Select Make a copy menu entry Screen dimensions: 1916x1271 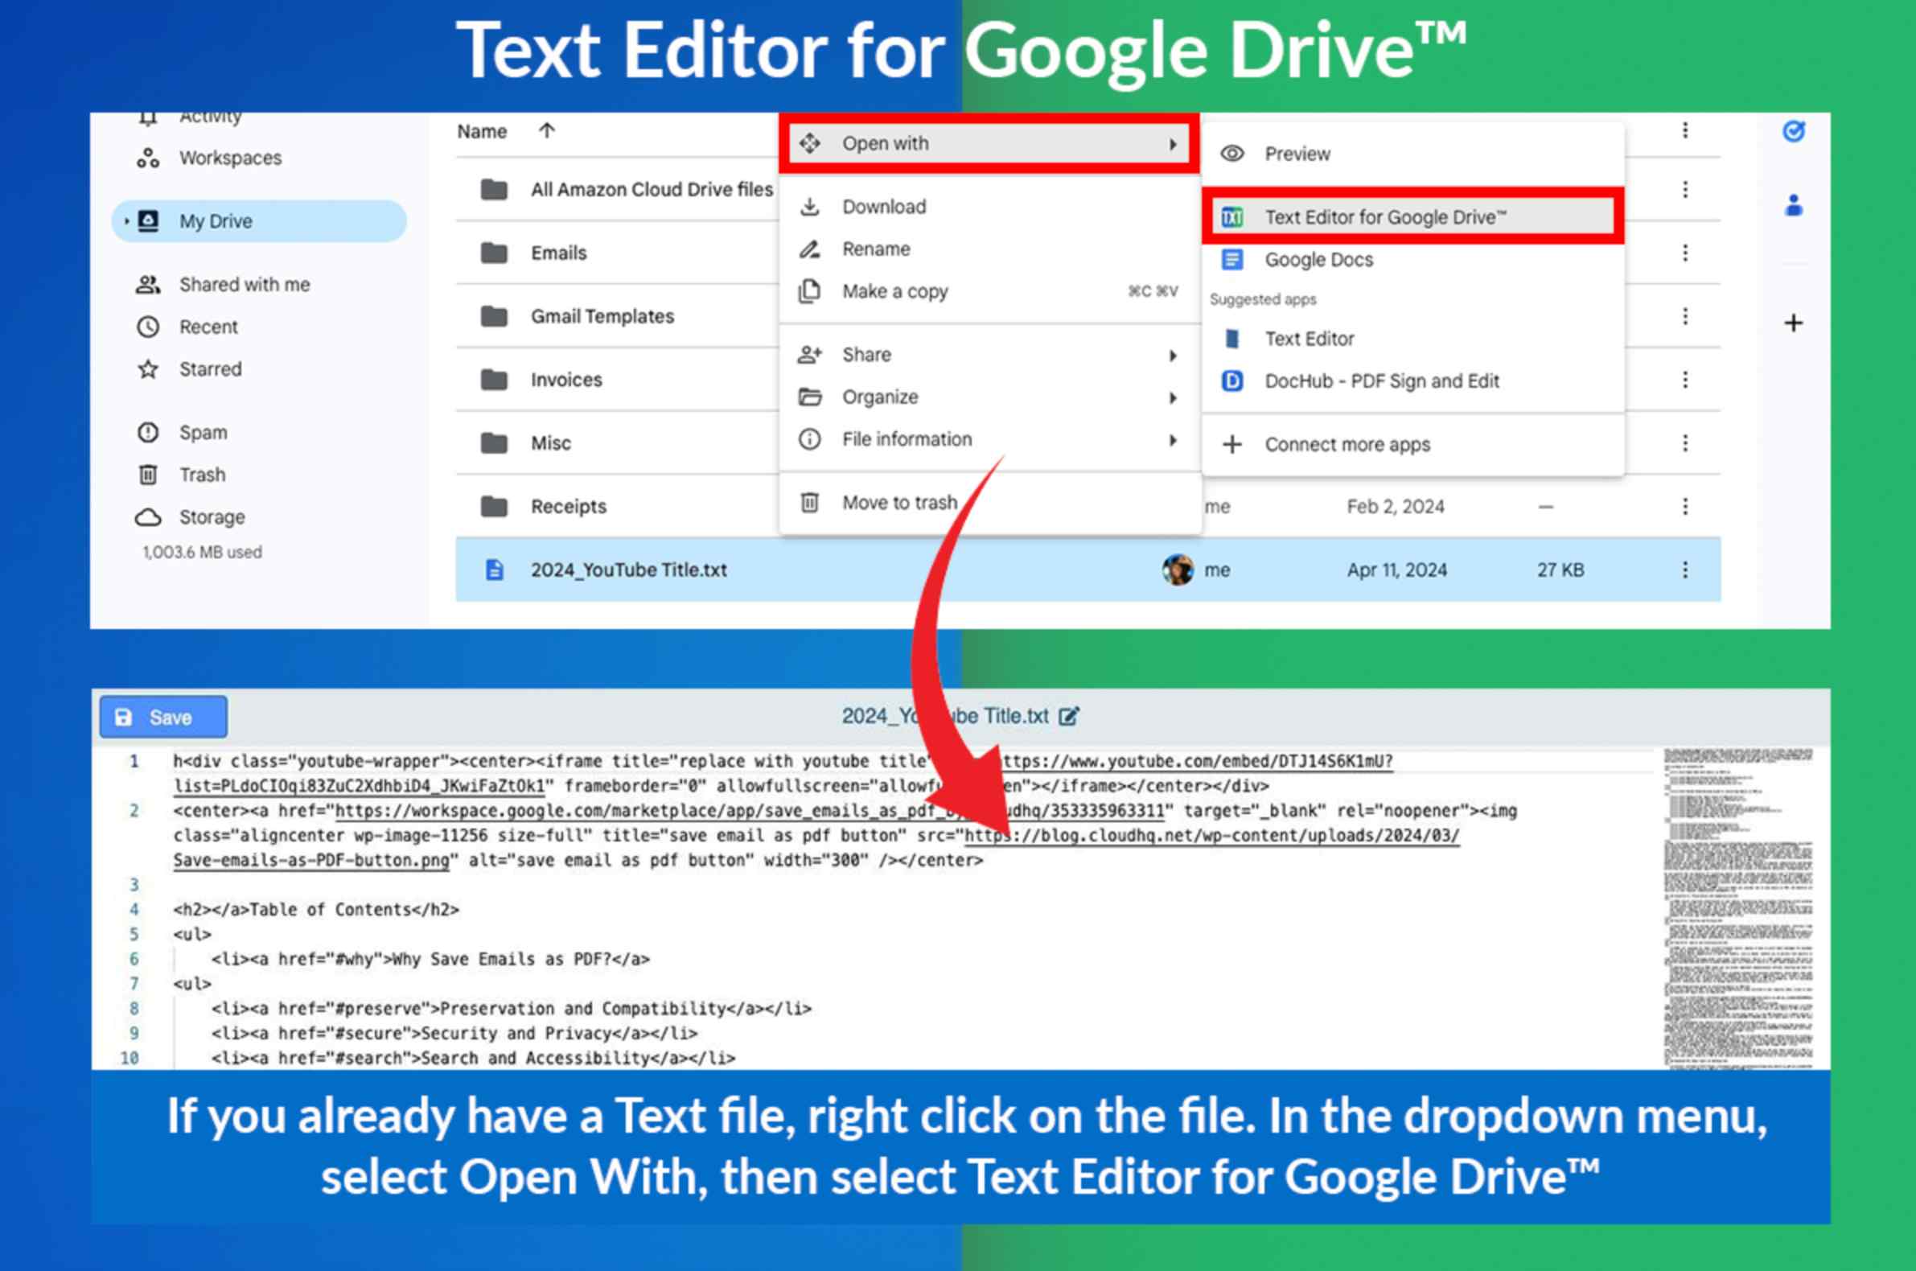tap(989, 291)
